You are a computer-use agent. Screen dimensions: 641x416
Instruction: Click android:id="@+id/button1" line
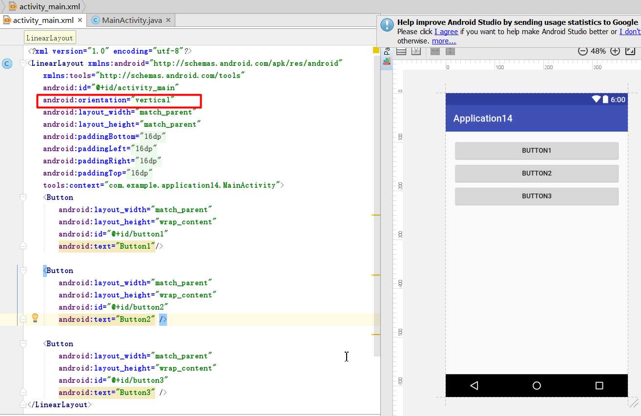pyautogui.click(x=114, y=234)
